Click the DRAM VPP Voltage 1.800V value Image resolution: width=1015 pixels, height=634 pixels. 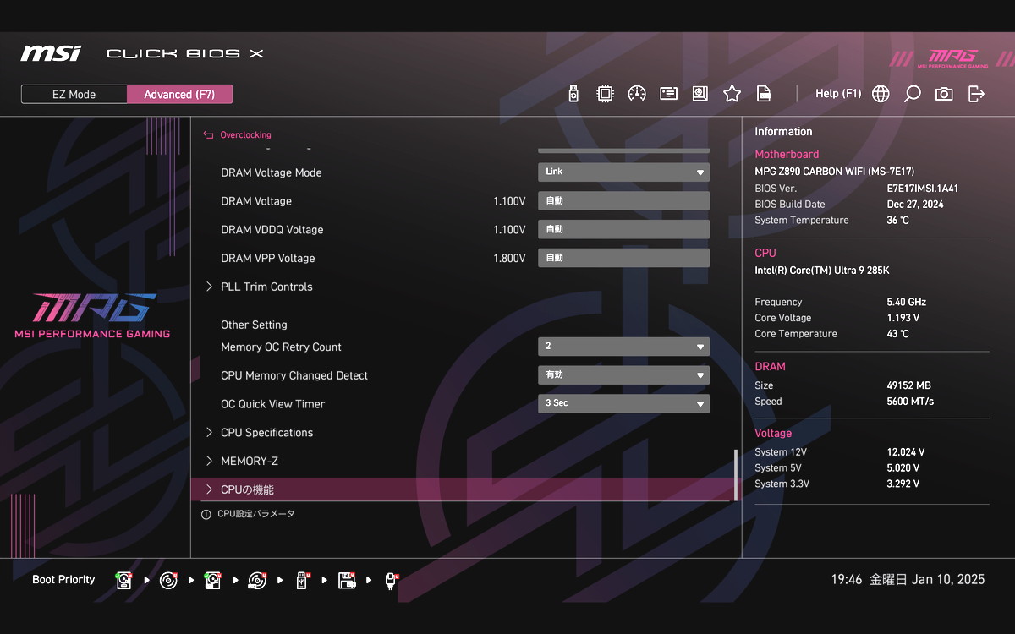click(509, 259)
